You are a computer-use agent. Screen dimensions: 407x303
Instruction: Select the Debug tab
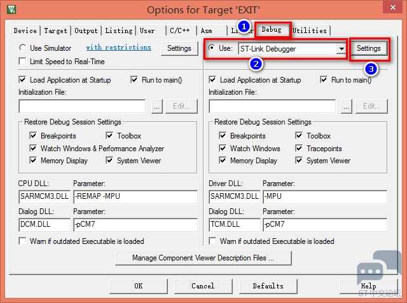(x=272, y=30)
